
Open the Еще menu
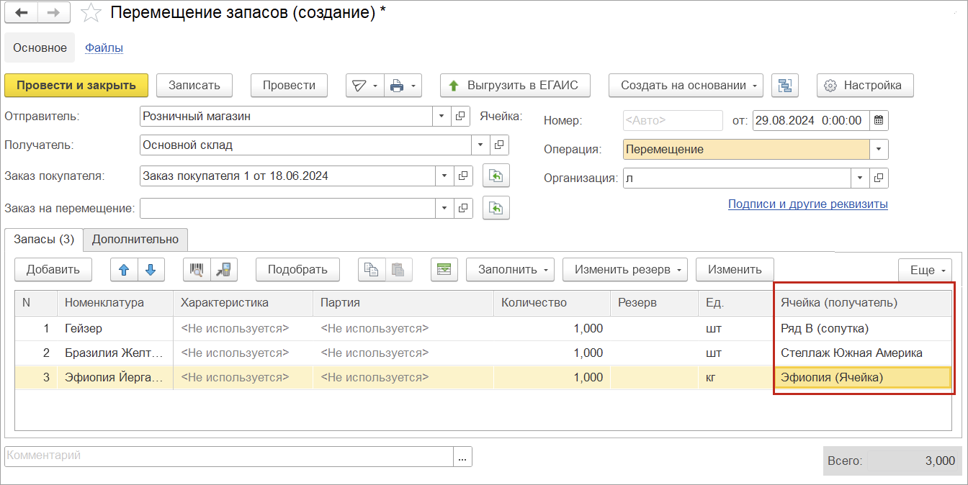pyautogui.click(x=925, y=271)
